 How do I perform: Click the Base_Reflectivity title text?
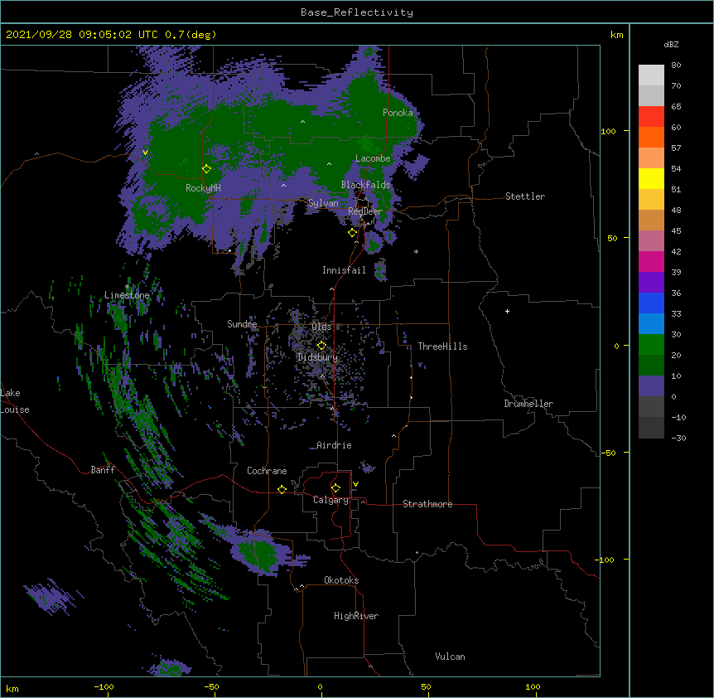click(x=356, y=12)
